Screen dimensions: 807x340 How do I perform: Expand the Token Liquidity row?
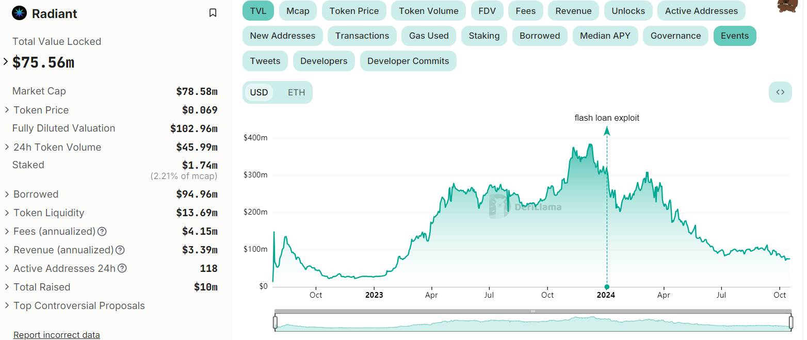tap(7, 213)
